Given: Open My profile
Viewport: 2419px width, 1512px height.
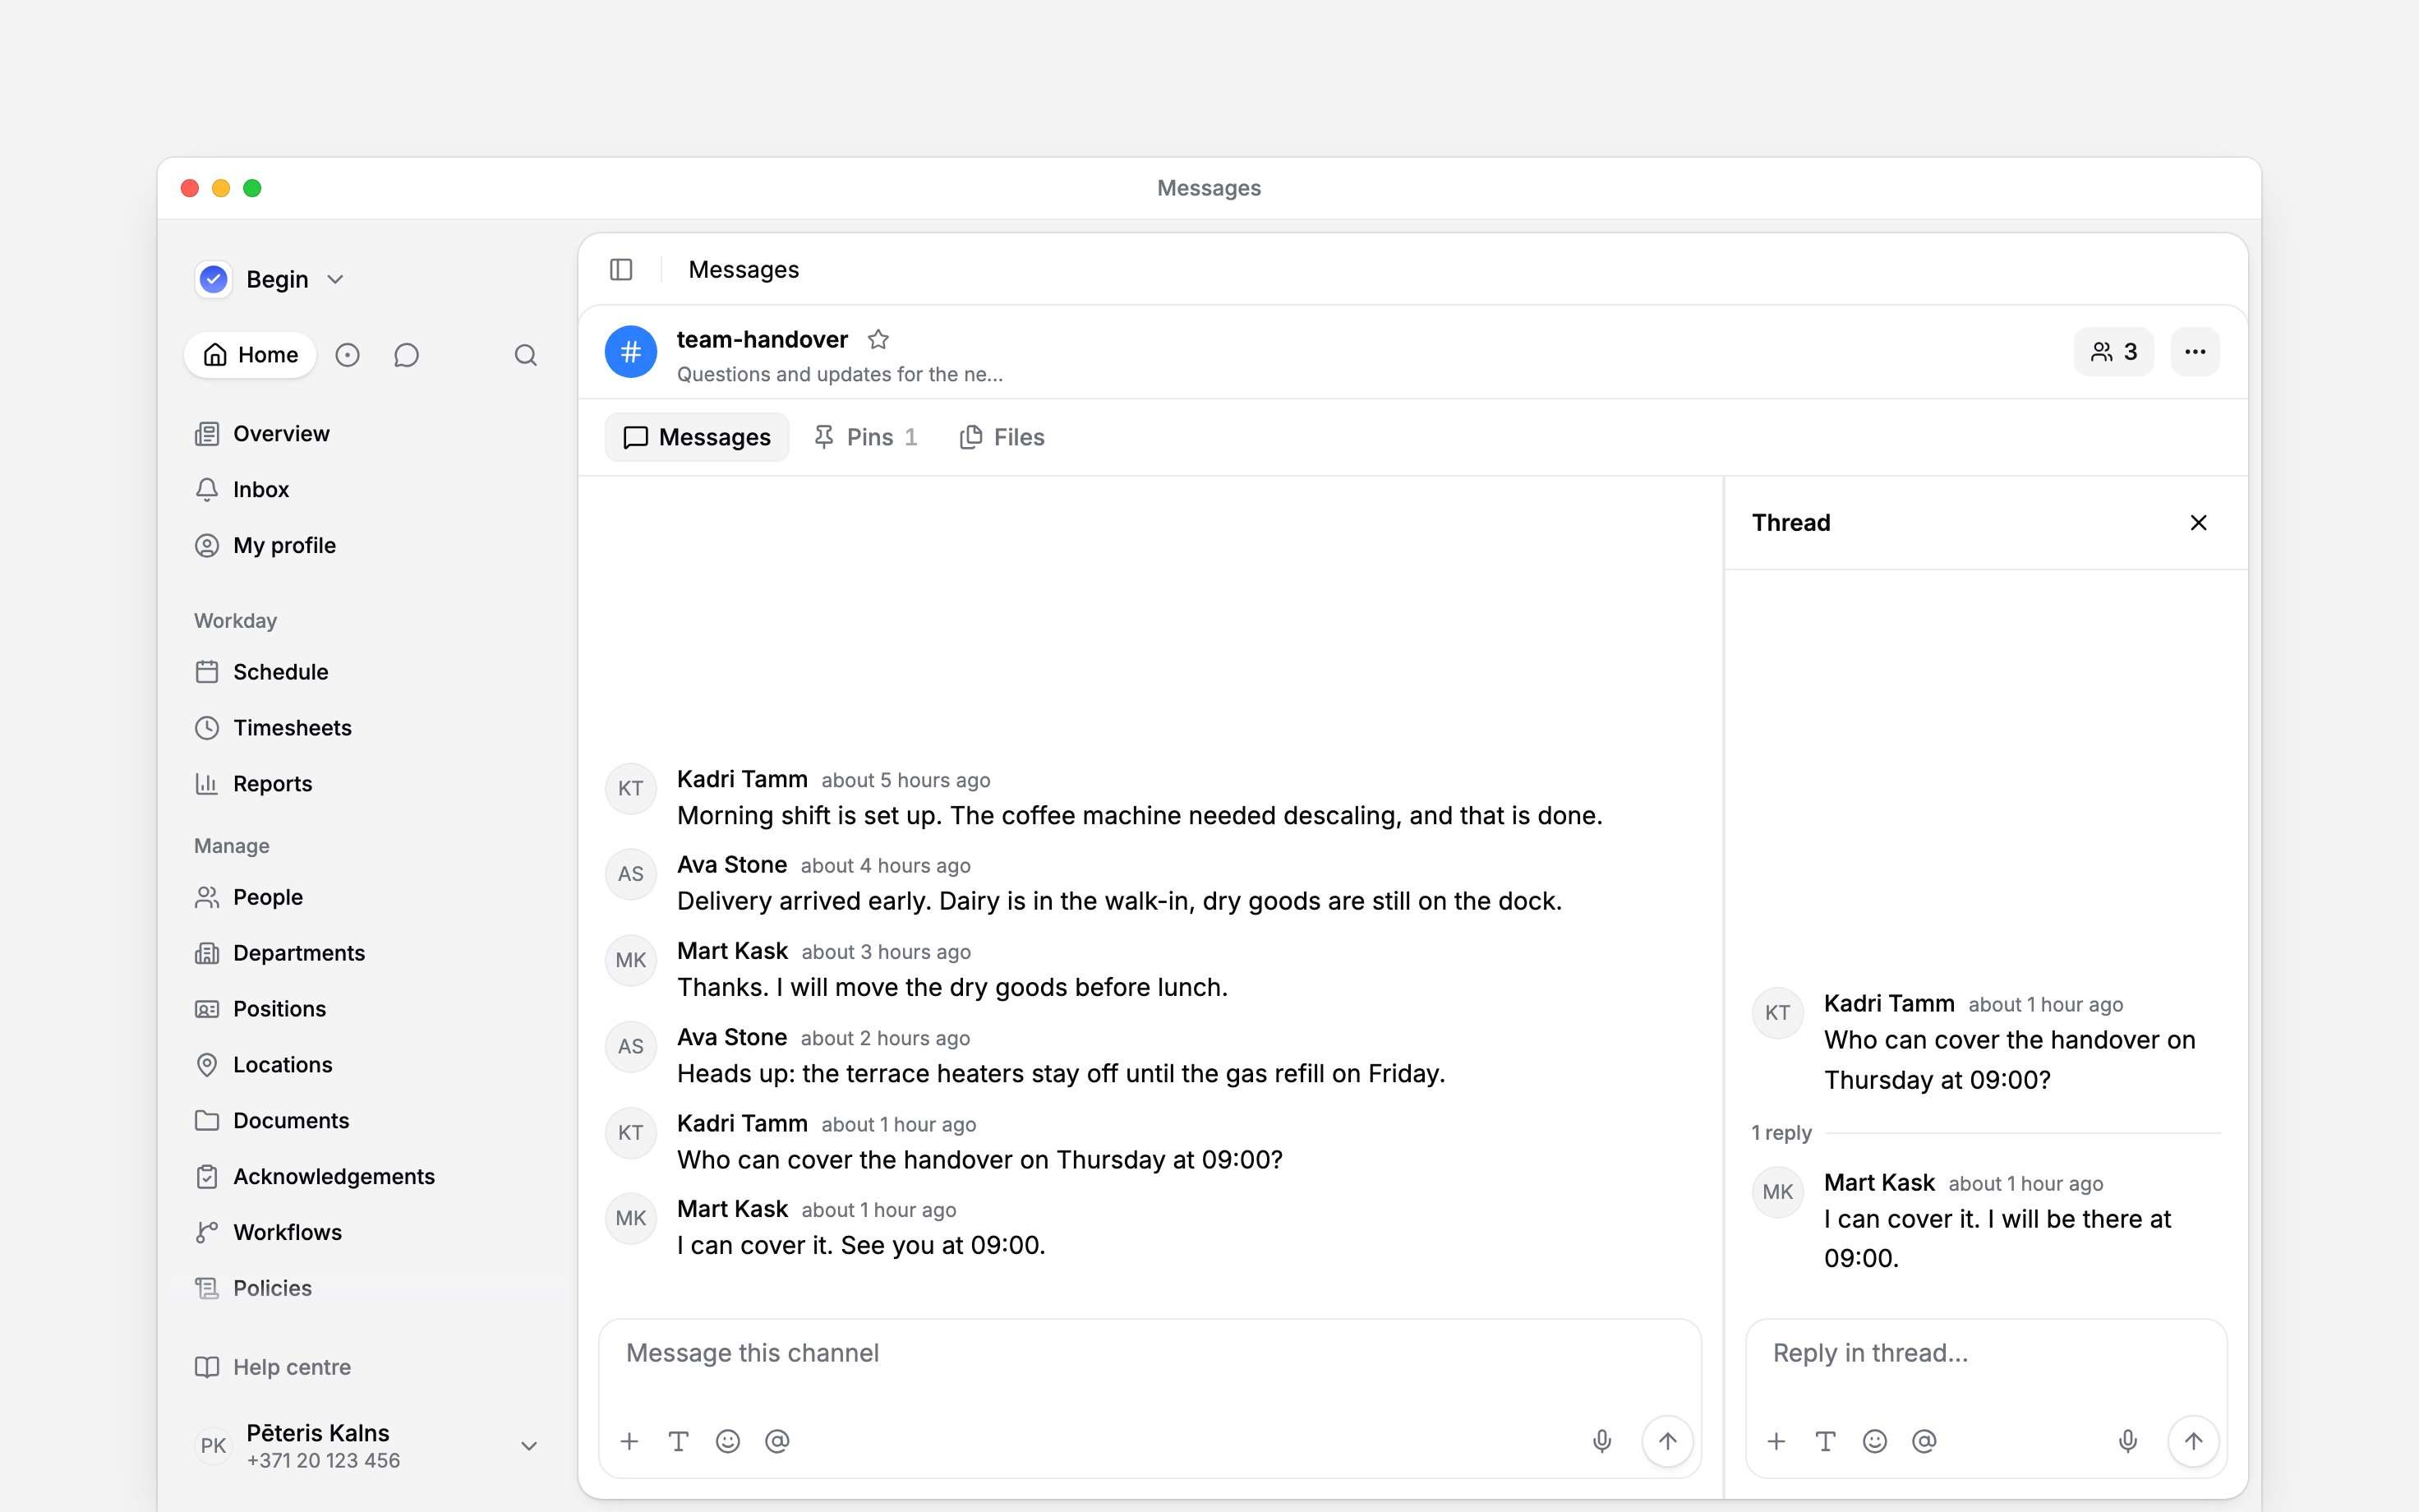Looking at the screenshot, I should pos(366,546).
